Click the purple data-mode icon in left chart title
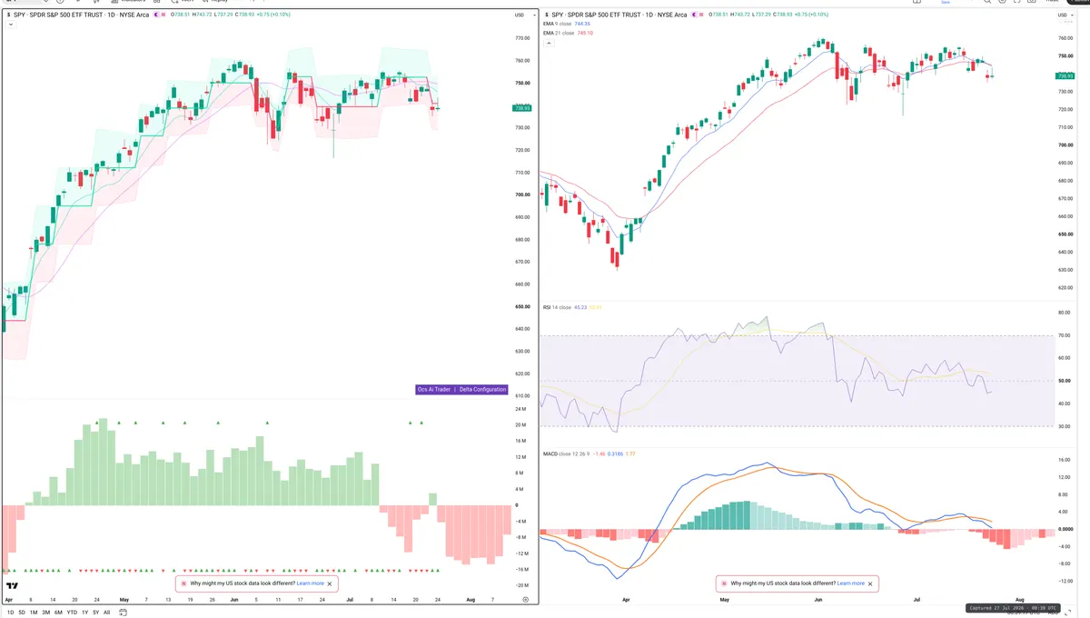Screen dimensions: 1090x618 pyautogui.click(x=165, y=15)
